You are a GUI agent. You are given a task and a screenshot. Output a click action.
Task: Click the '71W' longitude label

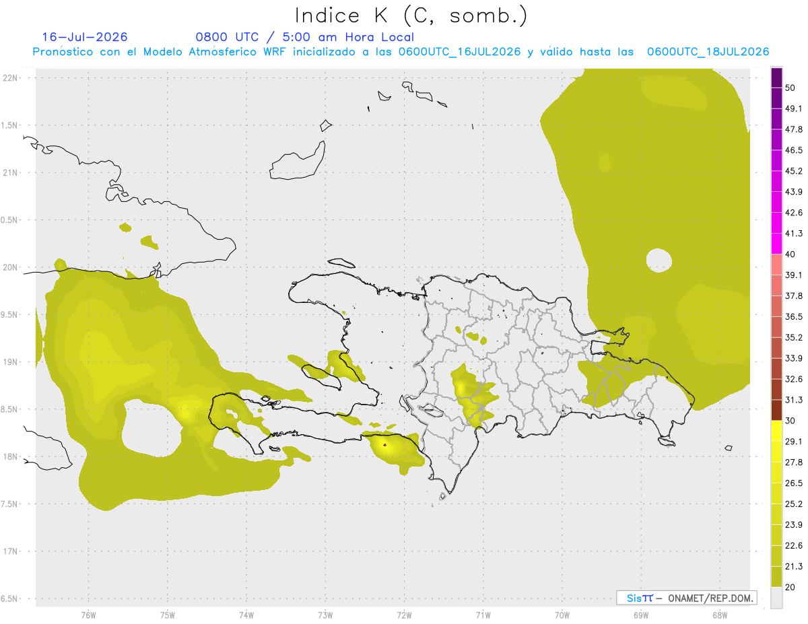tap(483, 615)
